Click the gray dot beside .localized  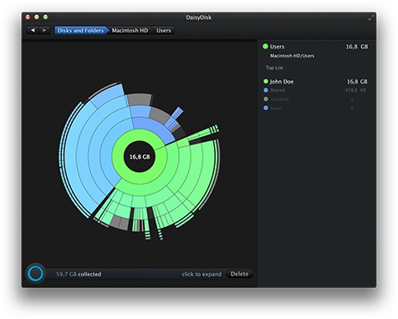coord(266,99)
